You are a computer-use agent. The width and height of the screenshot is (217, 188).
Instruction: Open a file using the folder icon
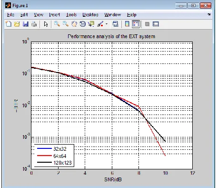tap(17, 24)
